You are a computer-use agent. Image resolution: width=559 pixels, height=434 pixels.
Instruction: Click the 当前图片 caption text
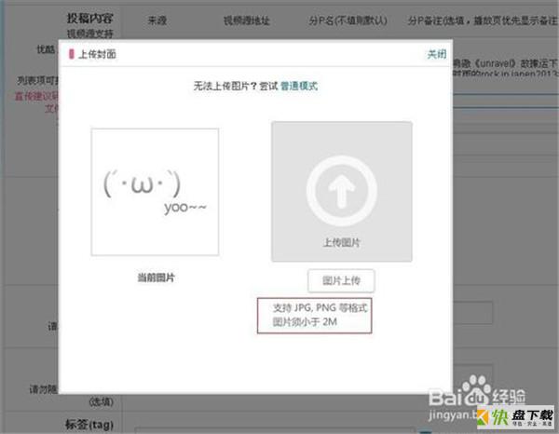pyautogui.click(x=157, y=278)
